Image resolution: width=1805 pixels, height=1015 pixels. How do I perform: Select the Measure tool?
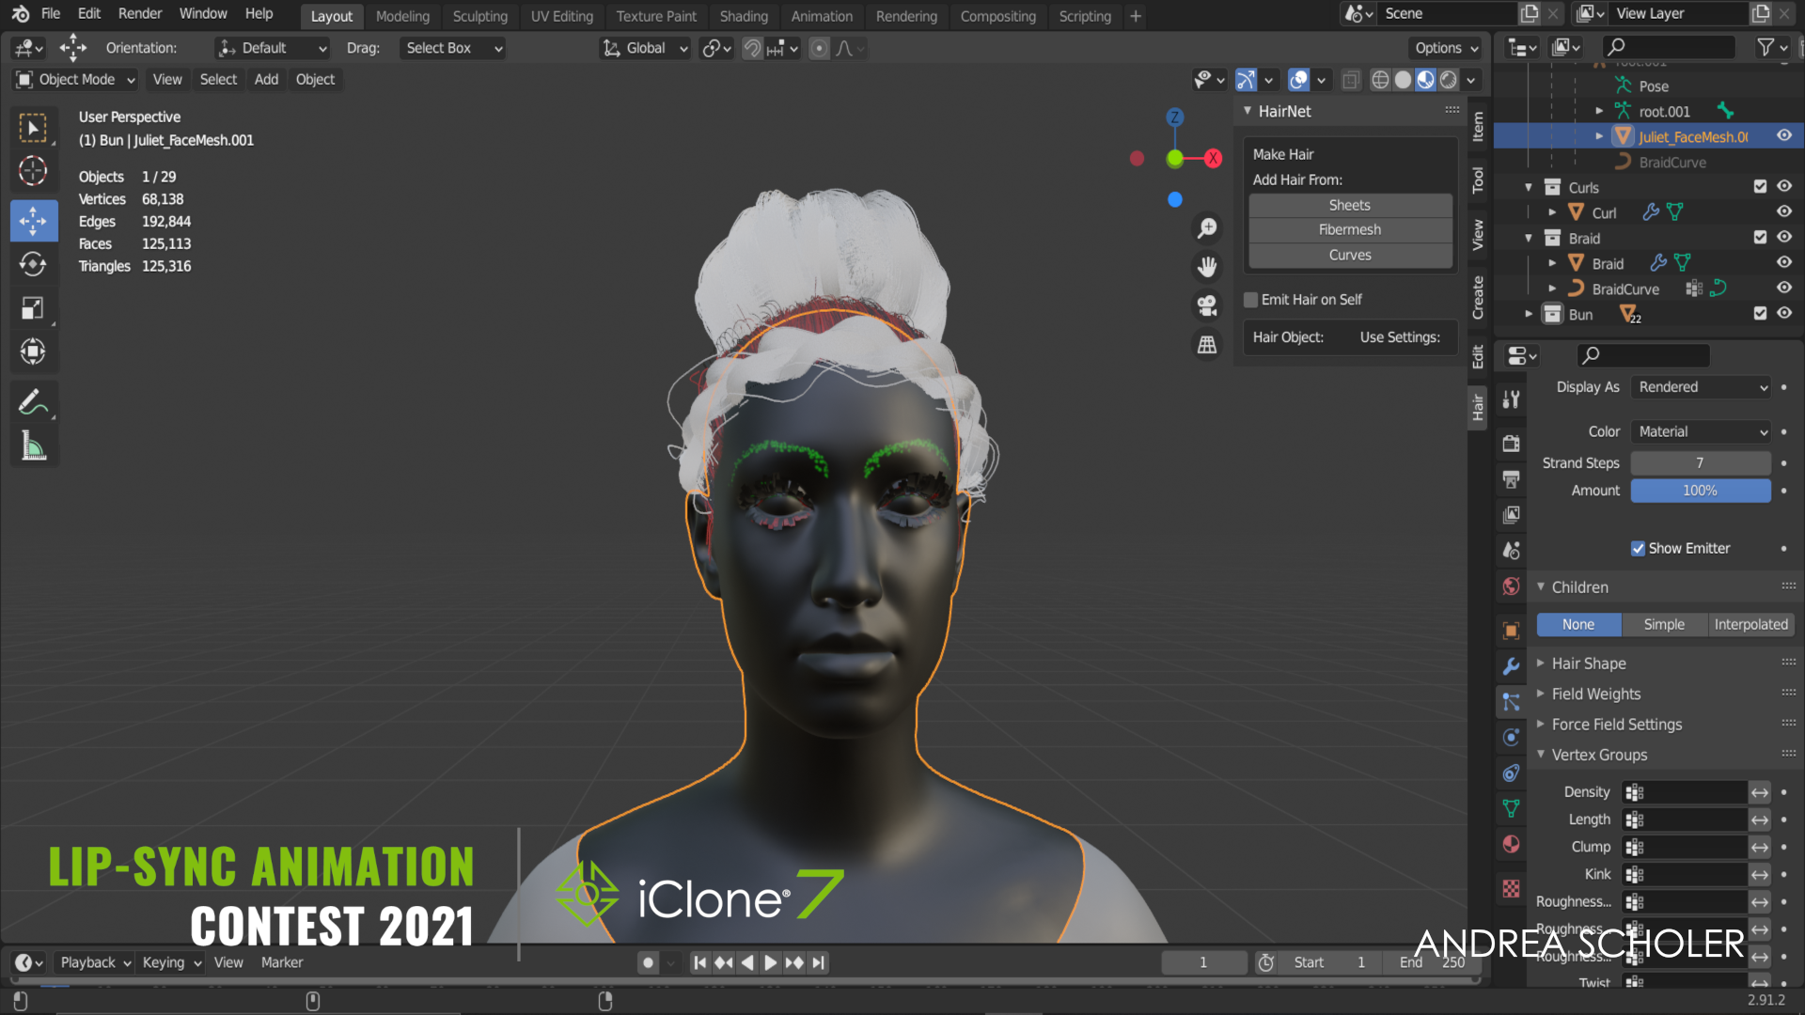33,446
